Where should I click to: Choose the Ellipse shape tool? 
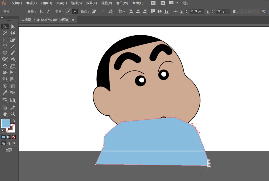(5, 53)
